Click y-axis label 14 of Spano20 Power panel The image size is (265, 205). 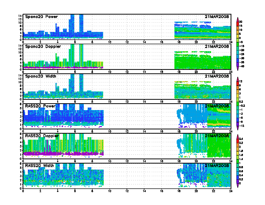click(x=20, y=16)
